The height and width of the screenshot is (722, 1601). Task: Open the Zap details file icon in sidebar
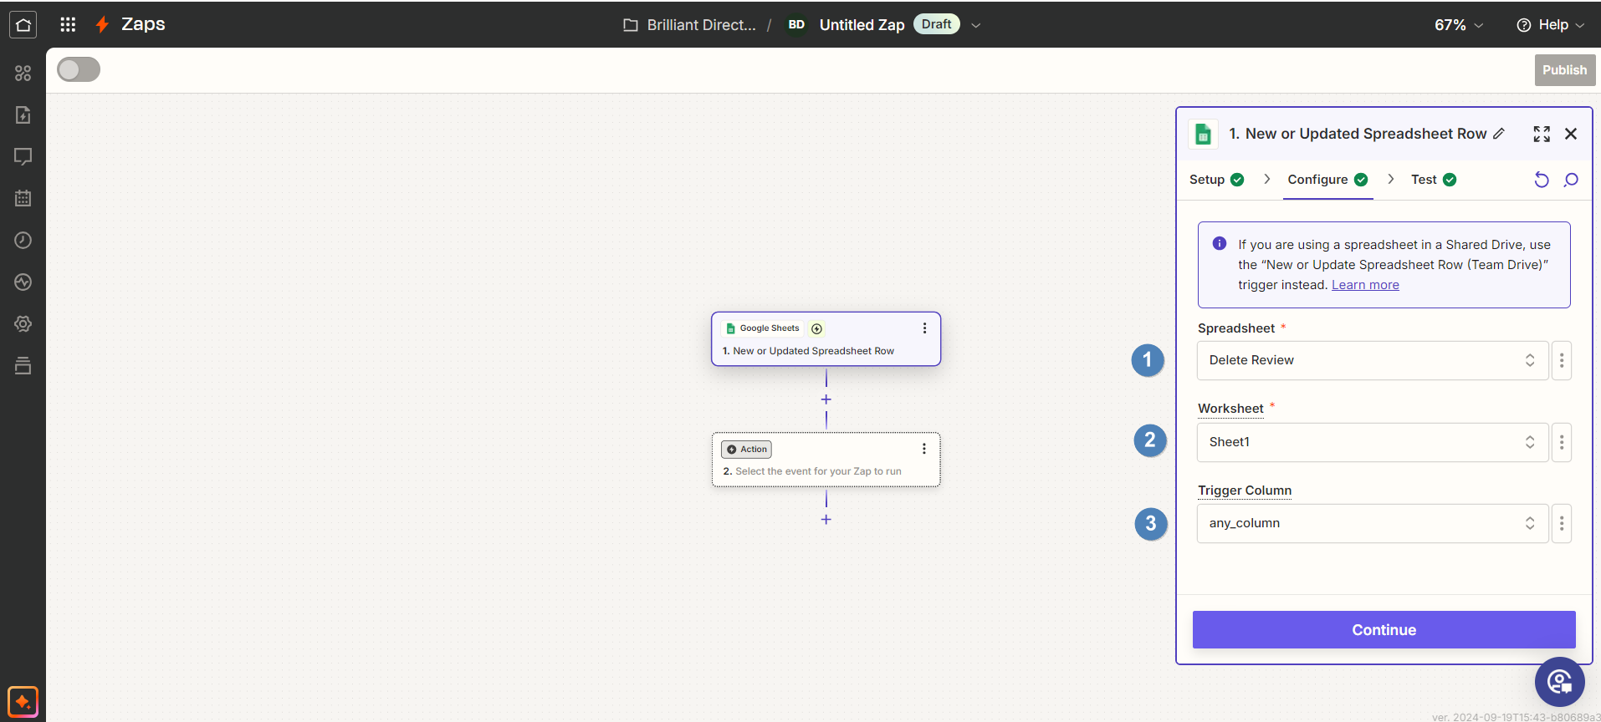[23, 115]
